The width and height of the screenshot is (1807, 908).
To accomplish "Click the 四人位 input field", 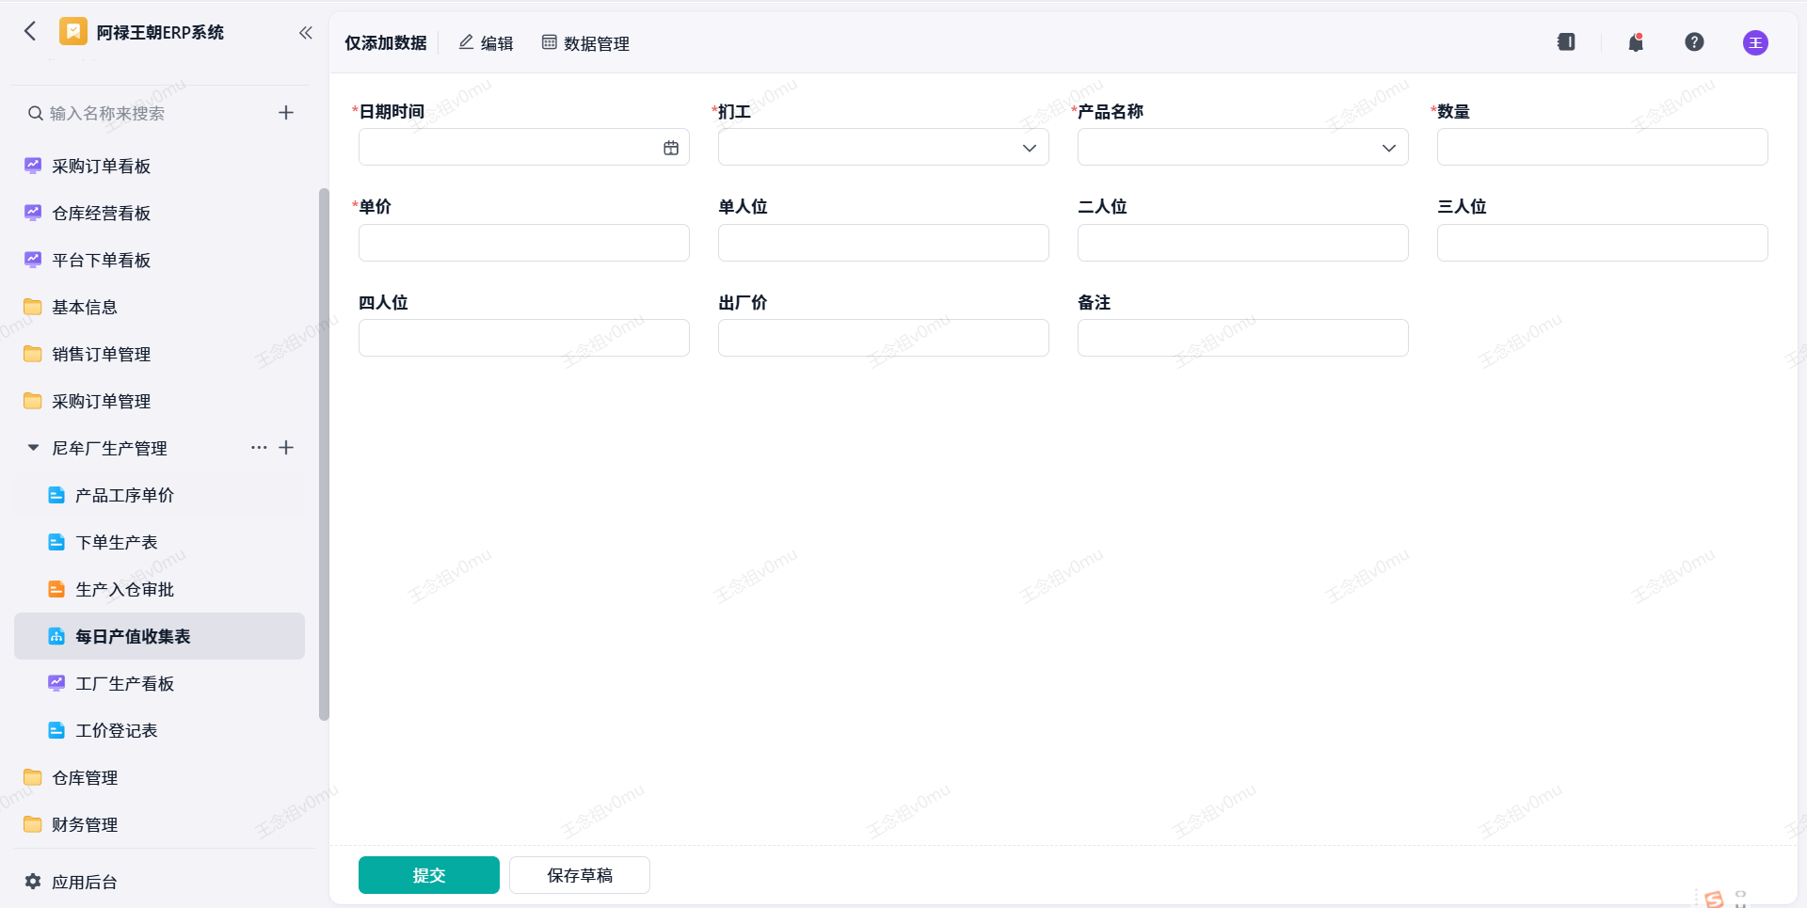I will click(524, 338).
